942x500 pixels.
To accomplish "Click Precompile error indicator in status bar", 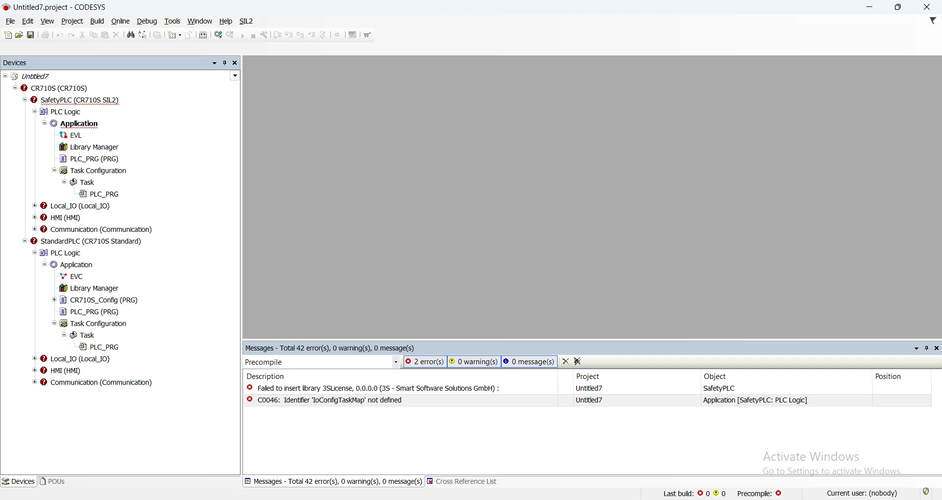I will point(760,493).
